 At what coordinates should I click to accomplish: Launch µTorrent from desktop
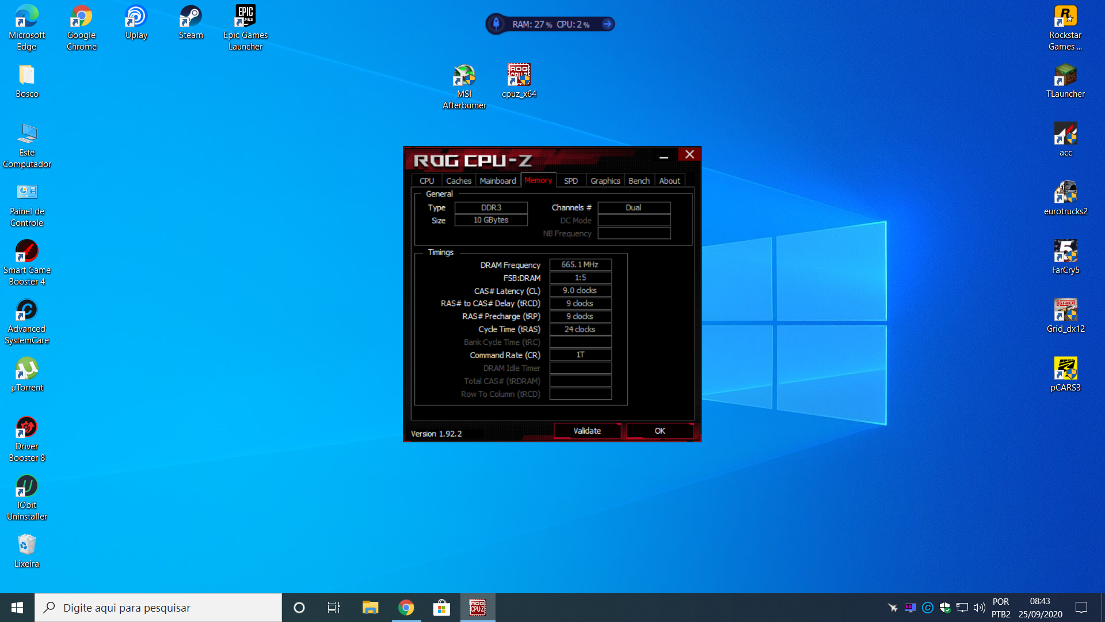pos(27,375)
